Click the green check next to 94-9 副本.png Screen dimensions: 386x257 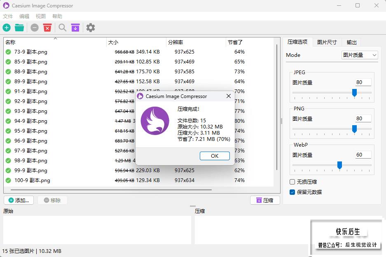[8, 121]
